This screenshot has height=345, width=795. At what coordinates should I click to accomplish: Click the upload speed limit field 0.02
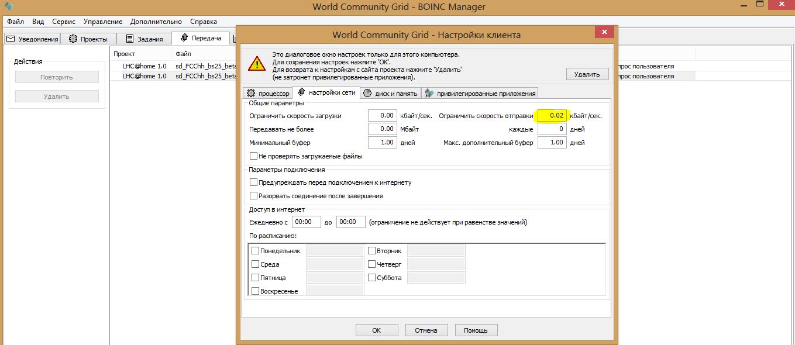tap(552, 116)
